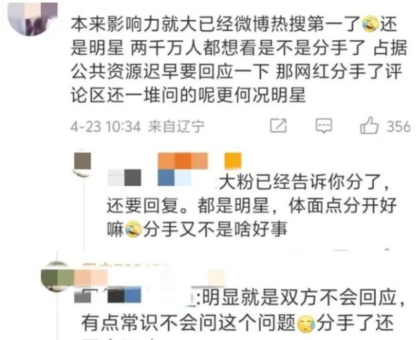Open the reply bubble icon for first comment
This screenshot has width=416, height=340.
click(324, 126)
